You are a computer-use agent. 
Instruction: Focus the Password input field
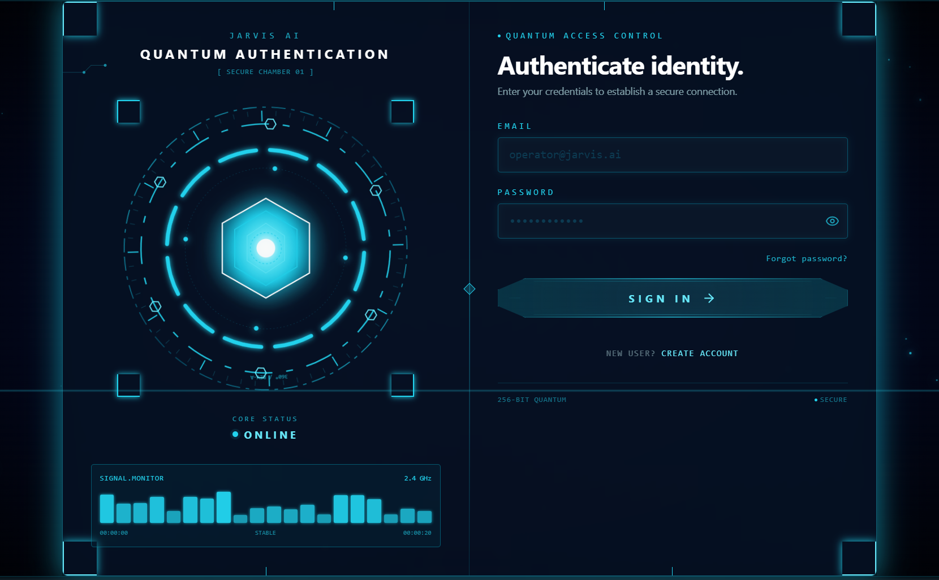[x=673, y=221]
